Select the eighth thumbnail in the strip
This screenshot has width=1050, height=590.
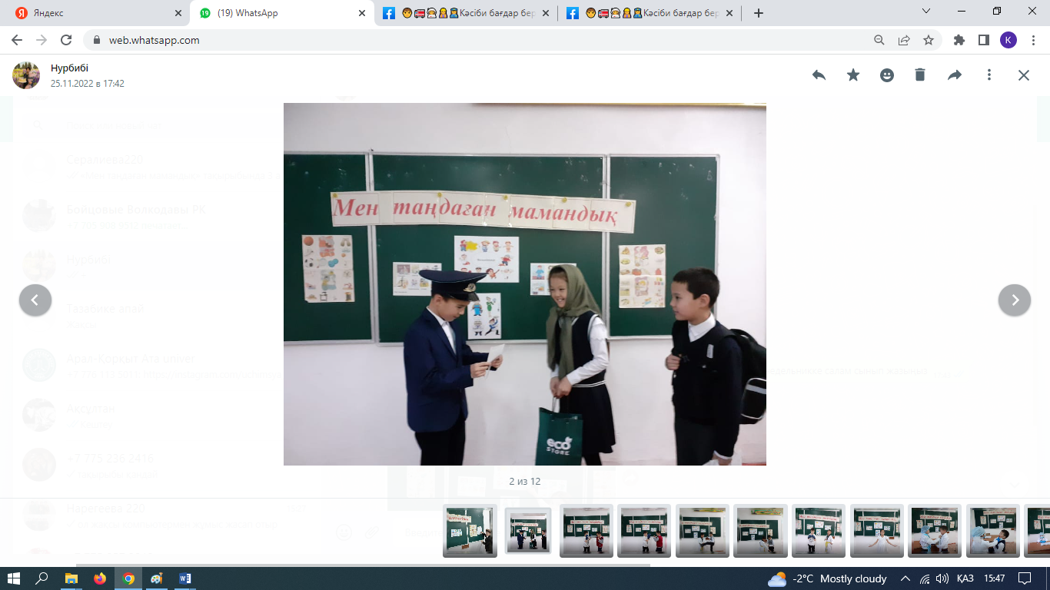pyautogui.click(x=877, y=531)
